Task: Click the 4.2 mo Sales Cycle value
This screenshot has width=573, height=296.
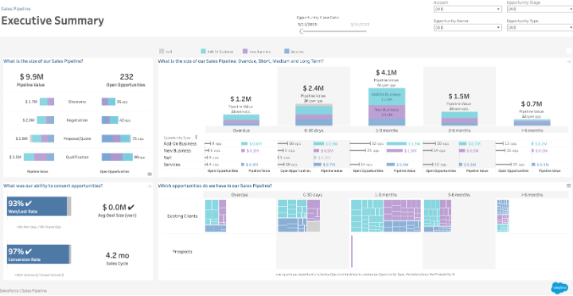Action: (x=117, y=255)
